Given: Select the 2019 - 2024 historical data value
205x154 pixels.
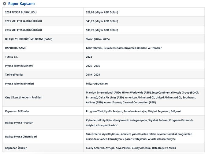Looking at the screenshot, I should [93, 74].
